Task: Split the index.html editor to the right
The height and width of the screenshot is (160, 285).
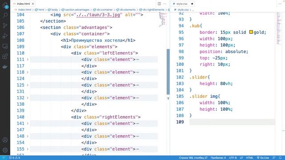Action: (159, 4)
